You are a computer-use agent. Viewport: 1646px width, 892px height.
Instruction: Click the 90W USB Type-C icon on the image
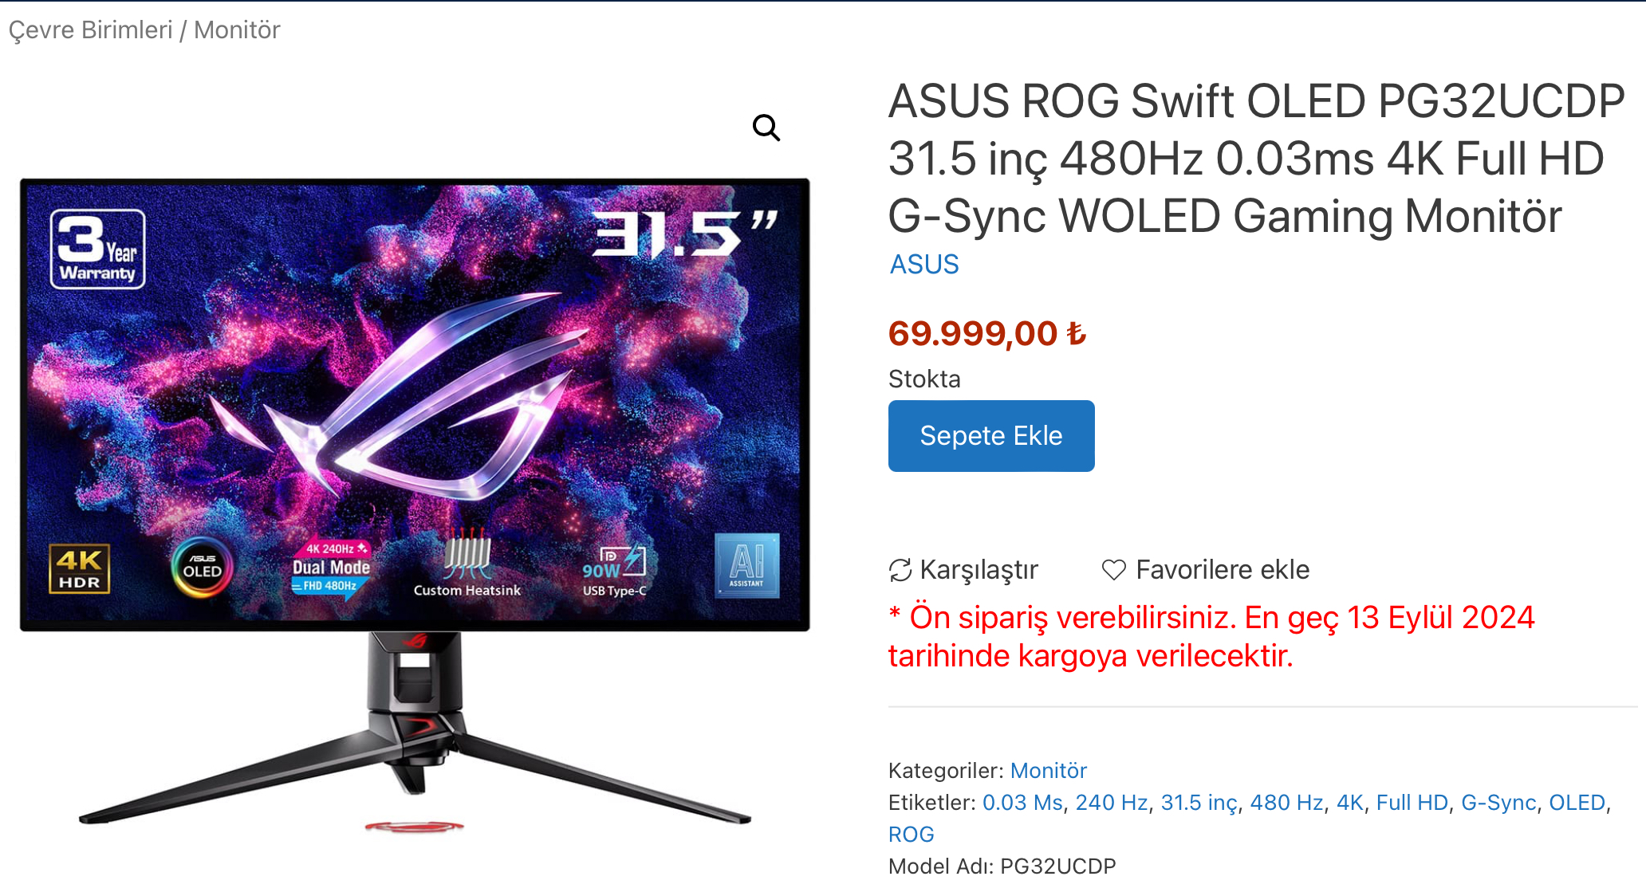[614, 571]
